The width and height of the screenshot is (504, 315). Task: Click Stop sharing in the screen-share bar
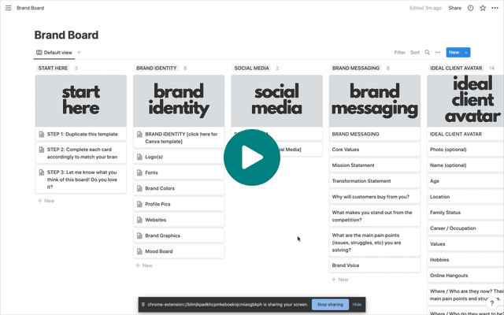pos(330,305)
